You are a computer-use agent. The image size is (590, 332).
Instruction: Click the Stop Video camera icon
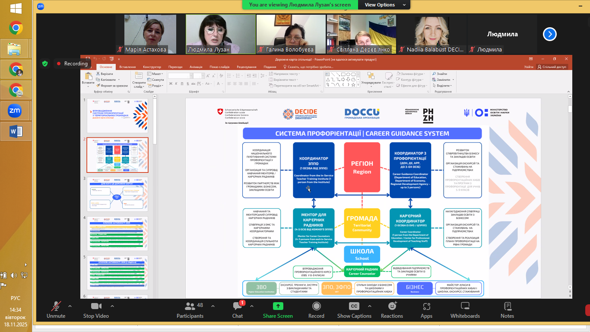click(96, 306)
